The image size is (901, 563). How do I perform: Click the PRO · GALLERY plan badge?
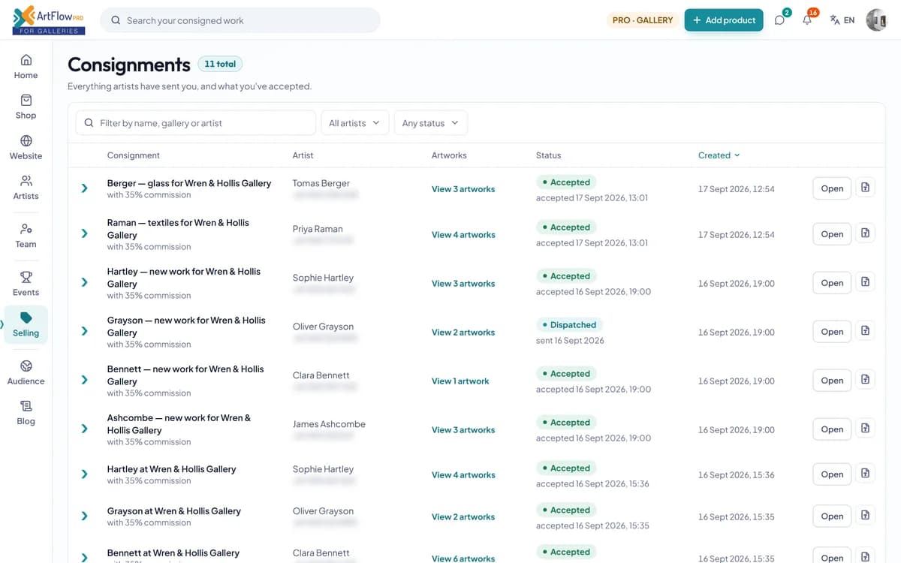click(643, 20)
